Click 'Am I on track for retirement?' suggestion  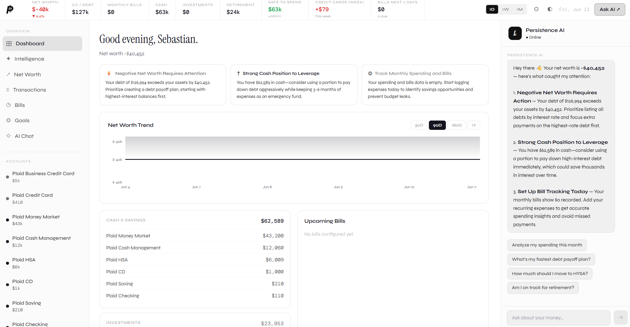(543, 288)
